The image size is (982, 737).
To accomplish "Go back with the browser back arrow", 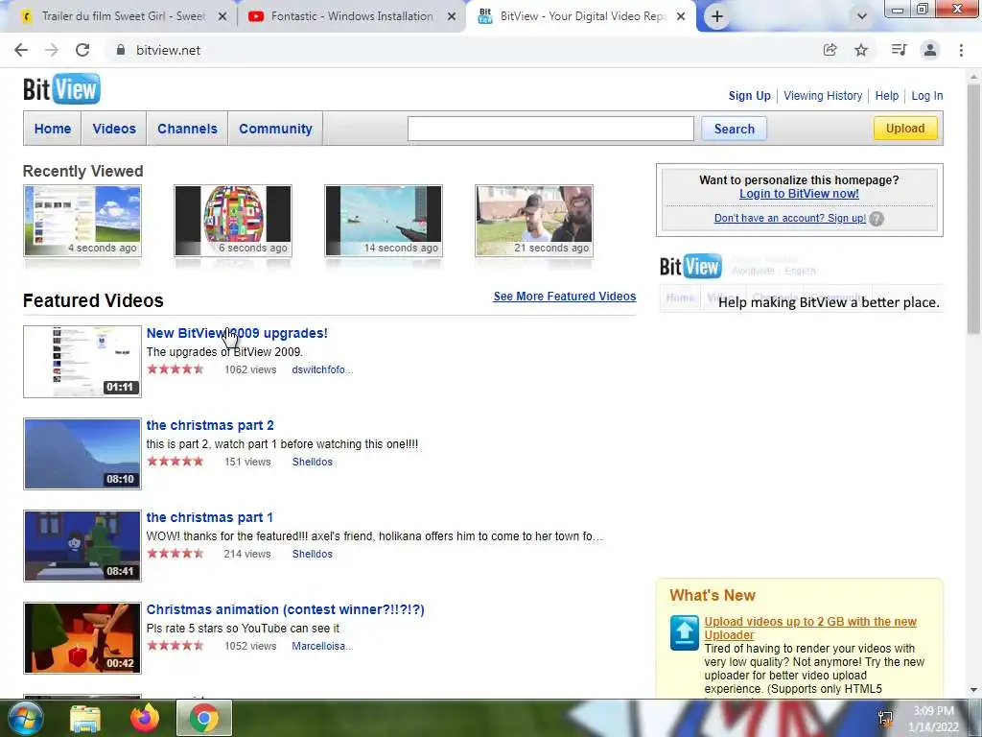I will 21,50.
